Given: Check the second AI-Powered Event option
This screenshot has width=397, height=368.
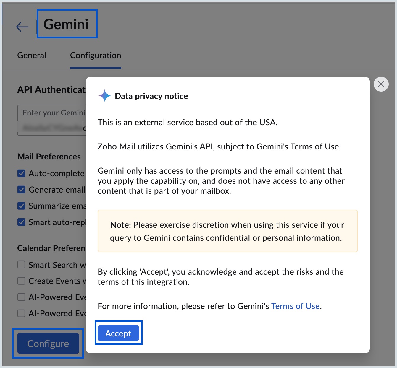Looking at the screenshot, I should click(x=21, y=313).
